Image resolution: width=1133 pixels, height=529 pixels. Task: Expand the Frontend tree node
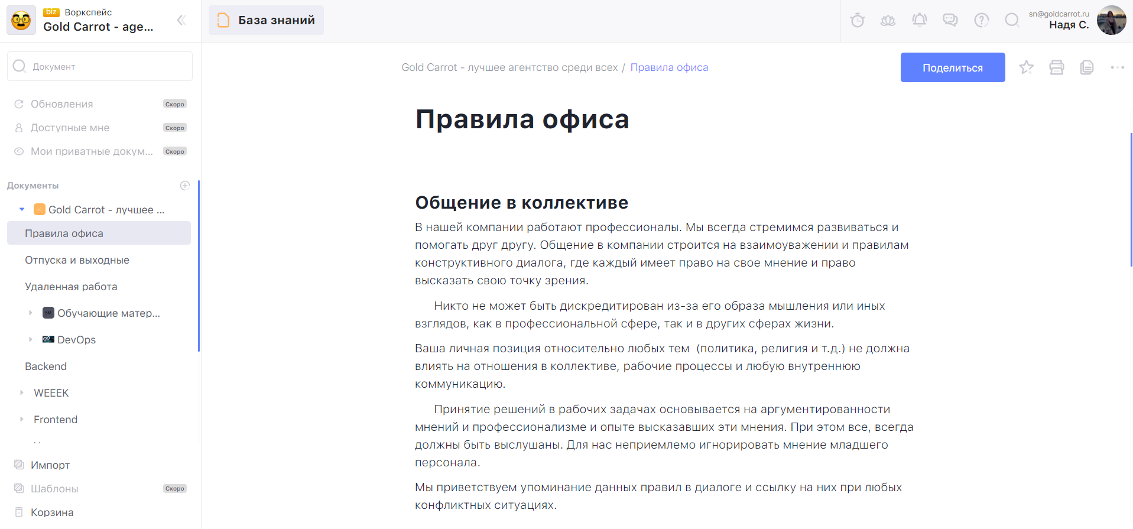pyautogui.click(x=22, y=419)
